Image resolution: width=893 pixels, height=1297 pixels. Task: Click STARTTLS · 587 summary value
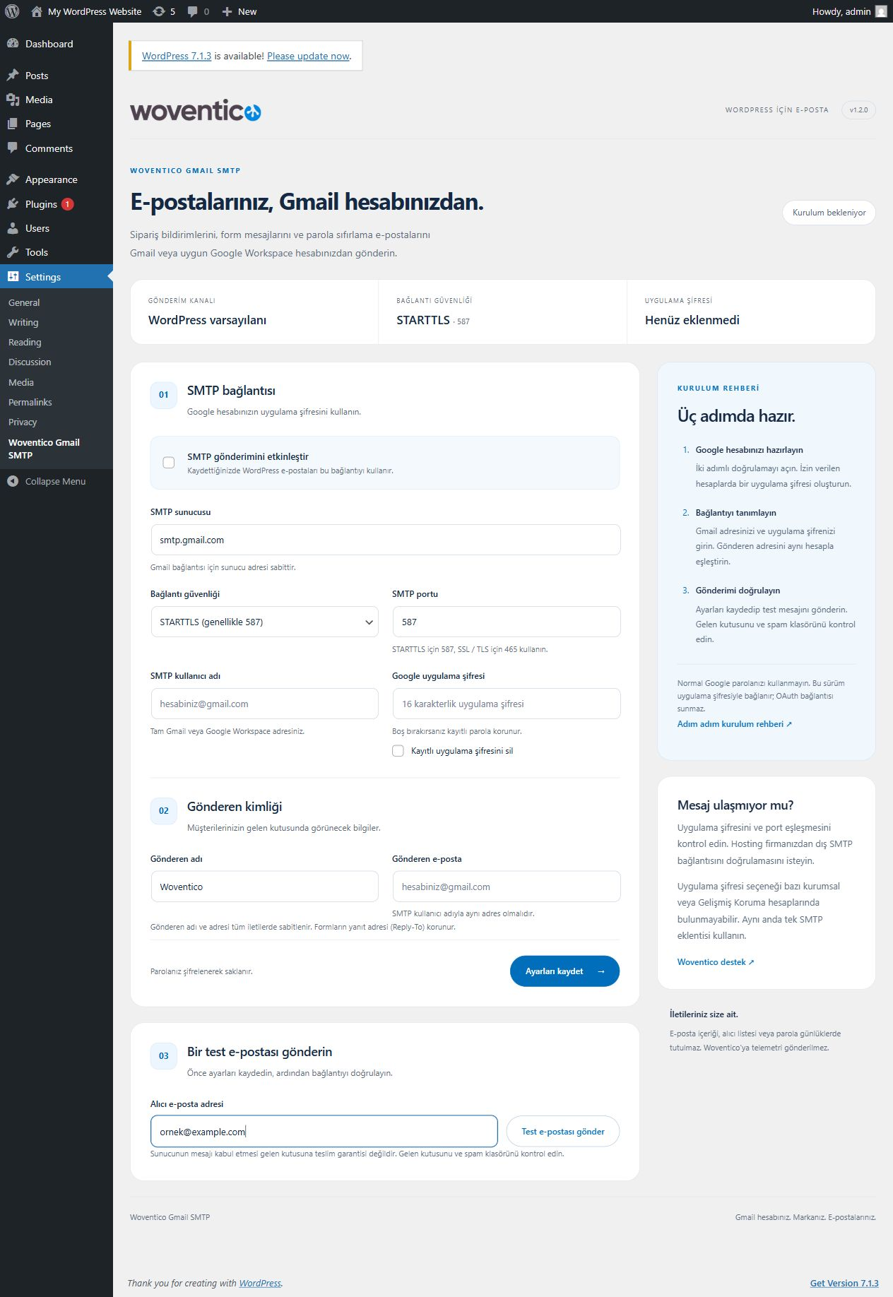click(433, 320)
